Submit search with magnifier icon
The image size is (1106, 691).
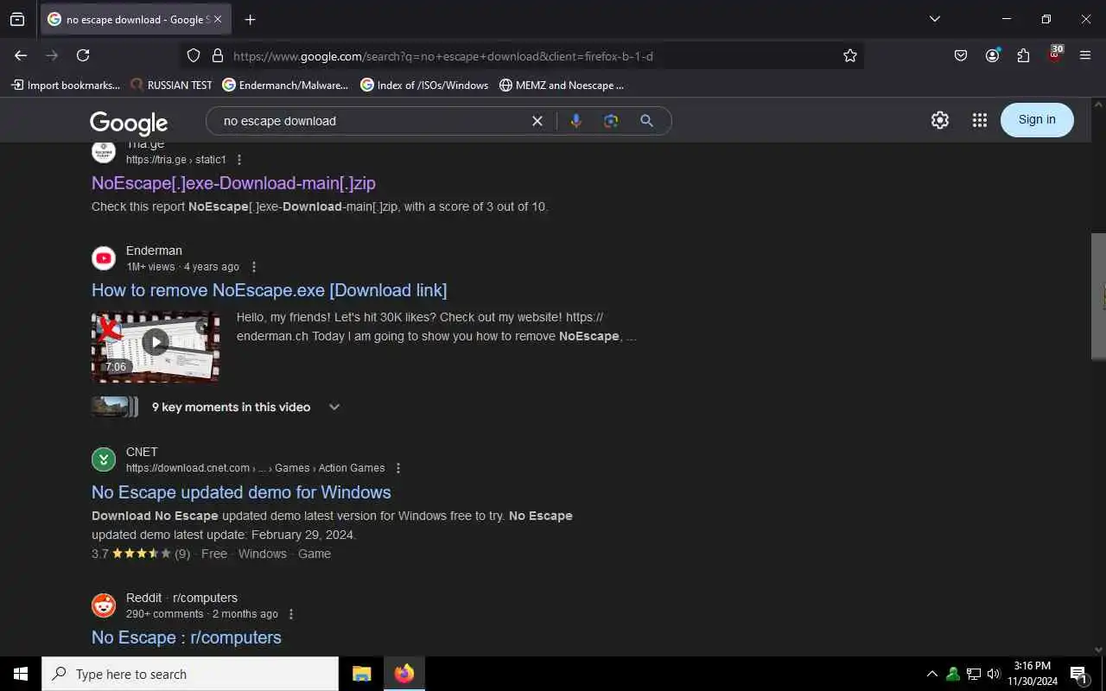[646, 121]
